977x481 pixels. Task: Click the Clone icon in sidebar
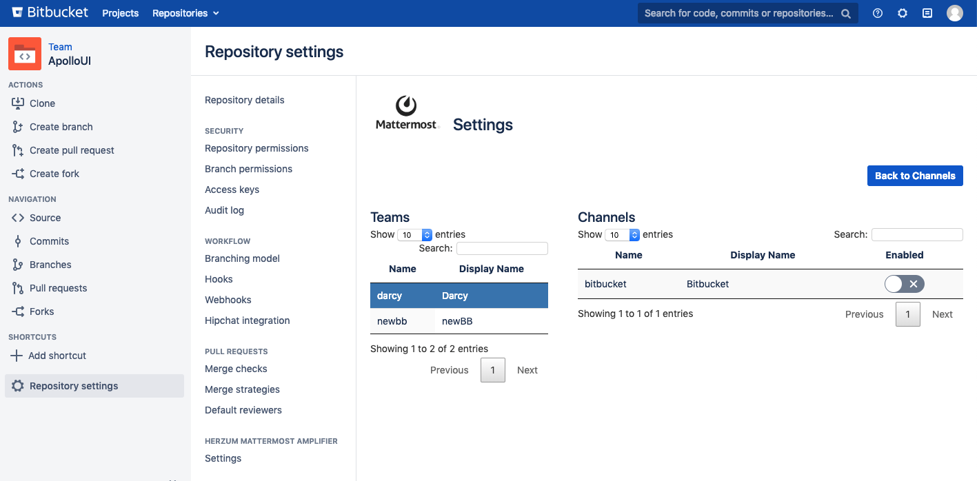click(x=18, y=103)
